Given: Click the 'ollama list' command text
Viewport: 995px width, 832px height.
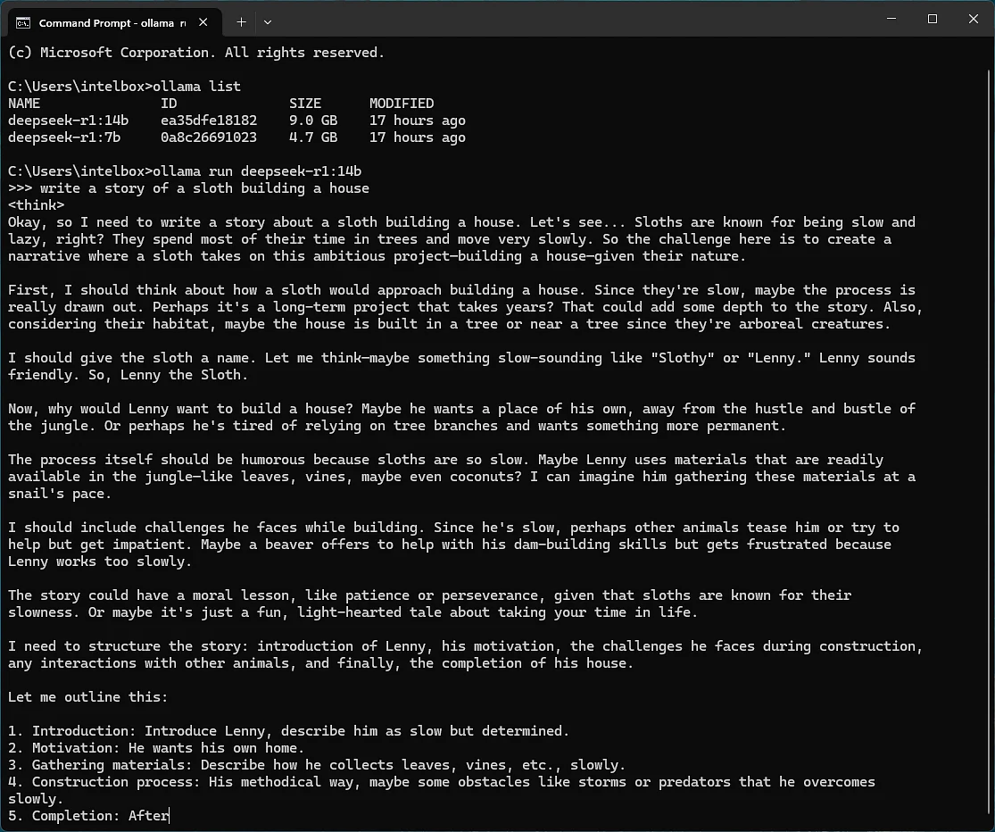Looking at the screenshot, I should (x=196, y=87).
